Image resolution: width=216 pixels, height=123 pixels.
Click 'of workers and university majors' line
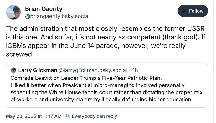pyautogui.click(x=102, y=99)
